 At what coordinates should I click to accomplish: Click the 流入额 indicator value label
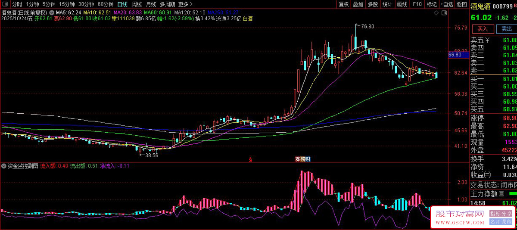pos(54,166)
